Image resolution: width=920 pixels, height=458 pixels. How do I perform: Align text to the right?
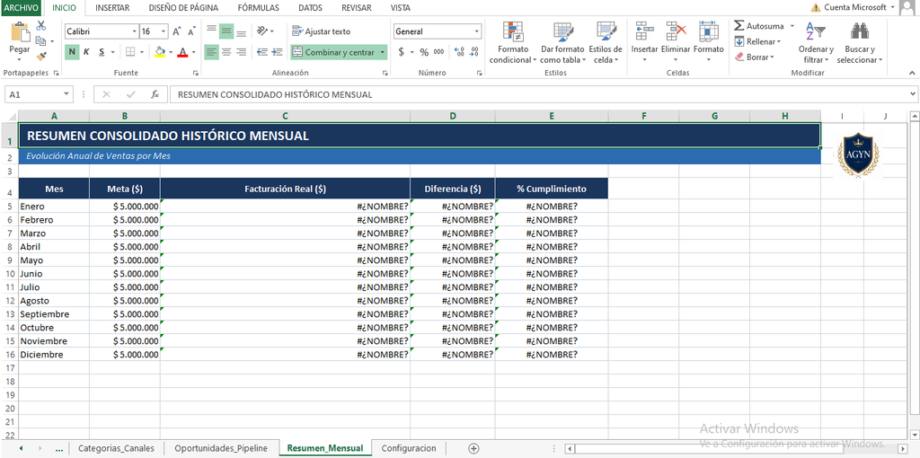[241, 52]
